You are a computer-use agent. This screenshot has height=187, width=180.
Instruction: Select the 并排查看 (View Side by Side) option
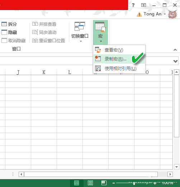point(44,24)
